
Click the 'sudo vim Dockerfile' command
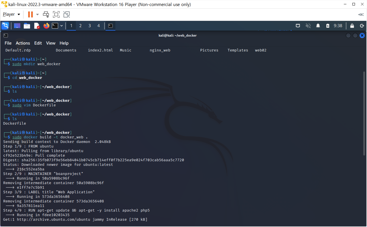(34, 105)
